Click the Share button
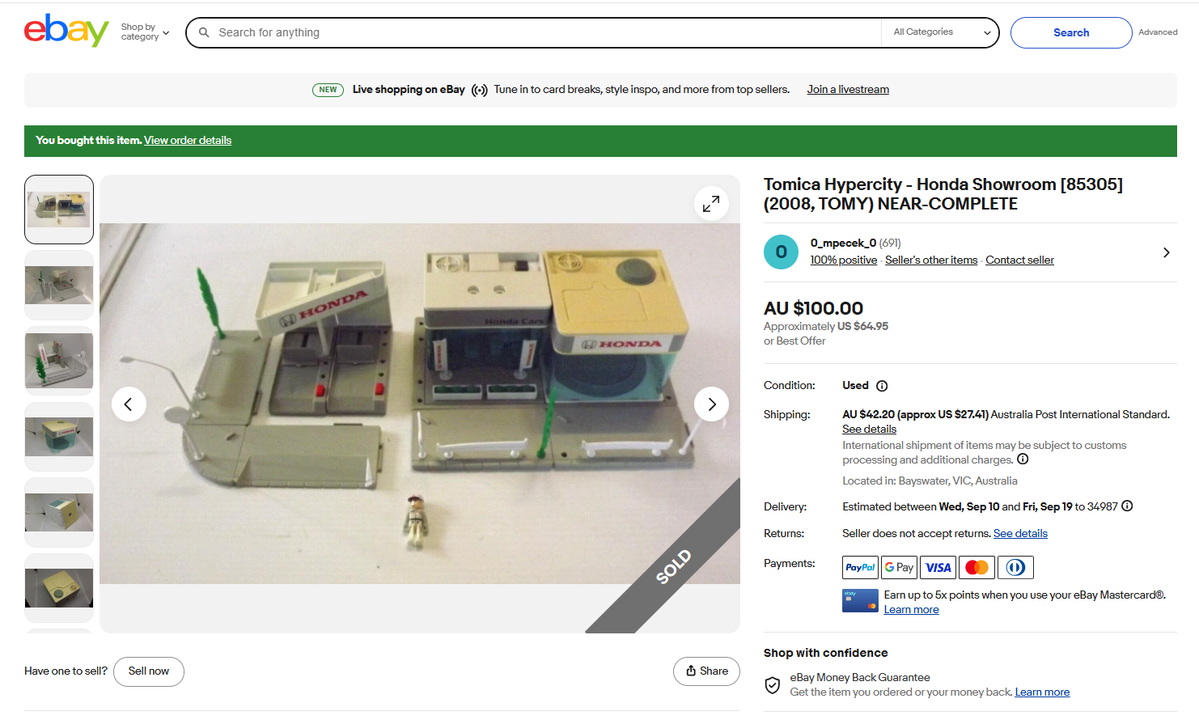Image resolution: width=1199 pixels, height=724 pixels. point(706,671)
